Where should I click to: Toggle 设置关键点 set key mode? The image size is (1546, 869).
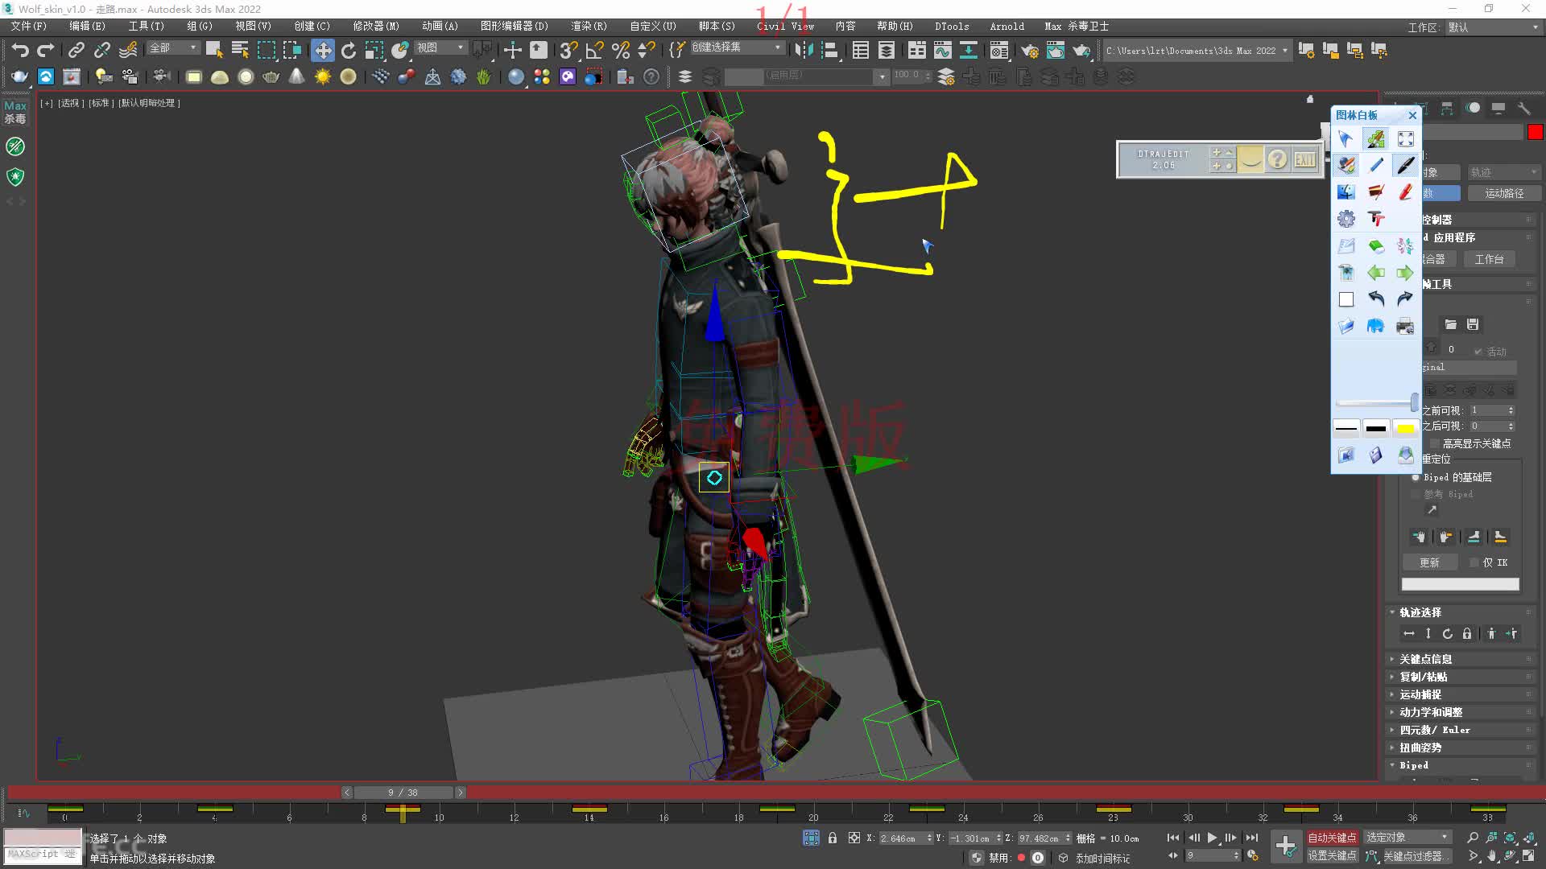pyautogui.click(x=1332, y=855)
